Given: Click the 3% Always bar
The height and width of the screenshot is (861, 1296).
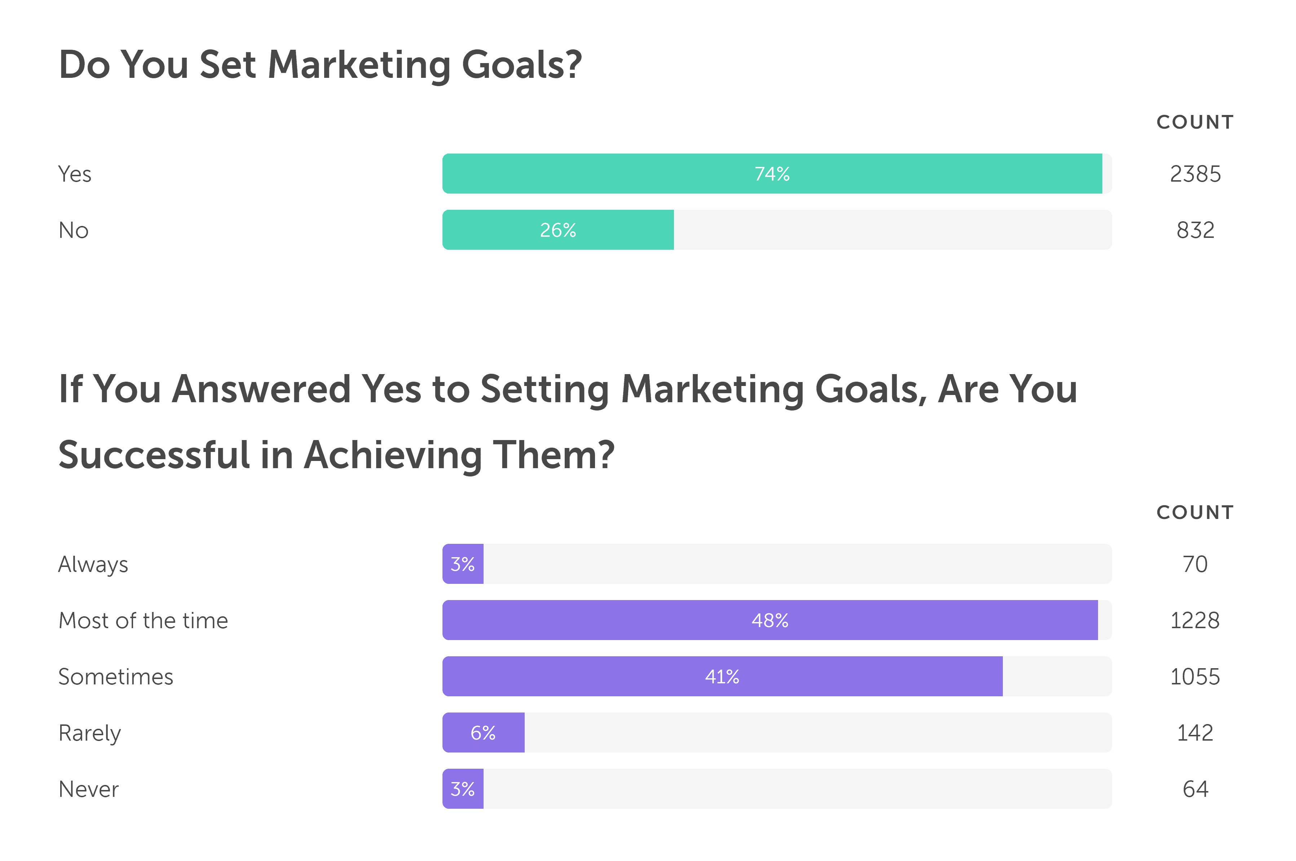Looking at the screenshot, I should pyautogui.click(x=463, y=564).
